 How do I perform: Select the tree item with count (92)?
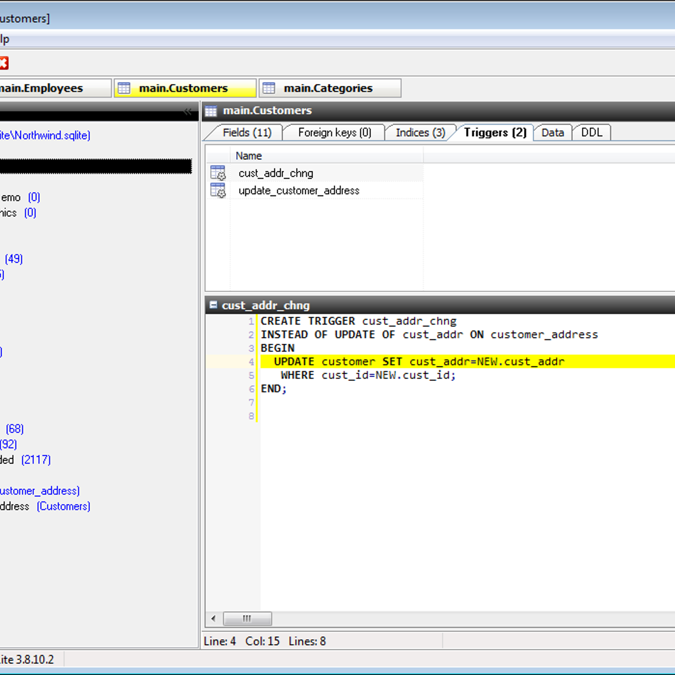[8, 444]
